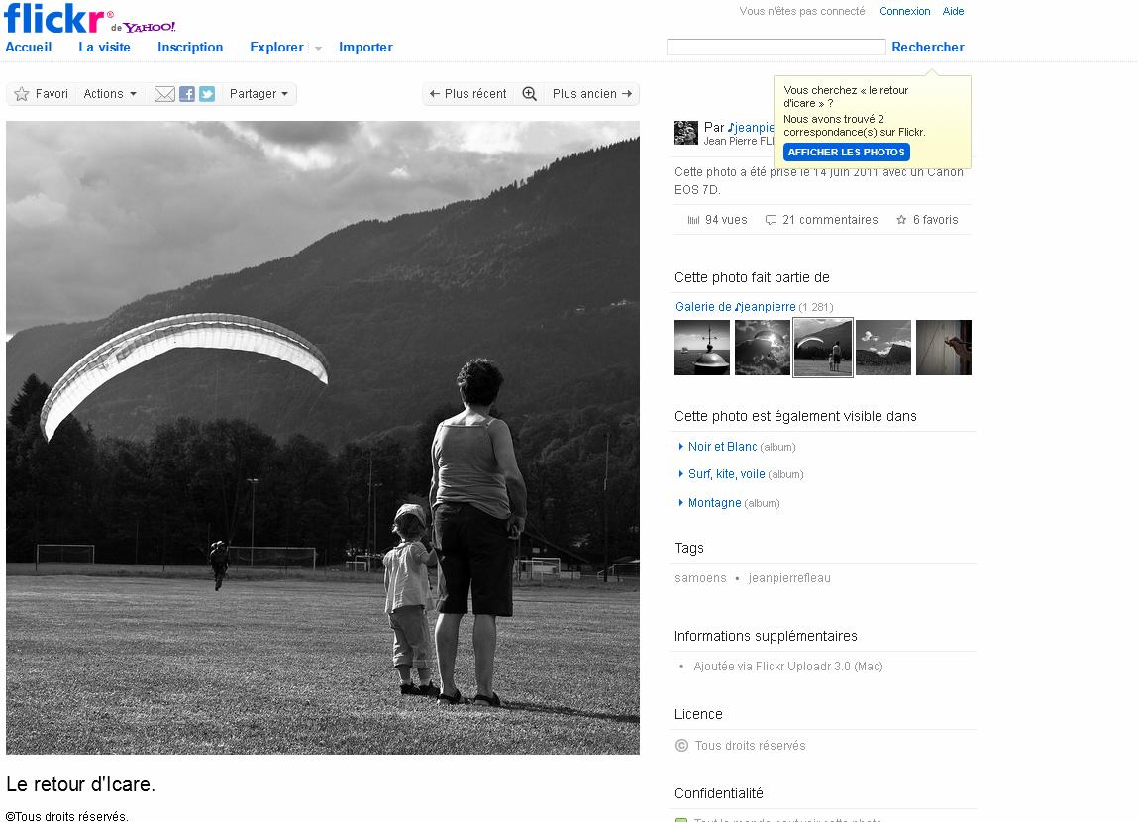
Task: Click inside the search text field
Action: pos(776,47)
